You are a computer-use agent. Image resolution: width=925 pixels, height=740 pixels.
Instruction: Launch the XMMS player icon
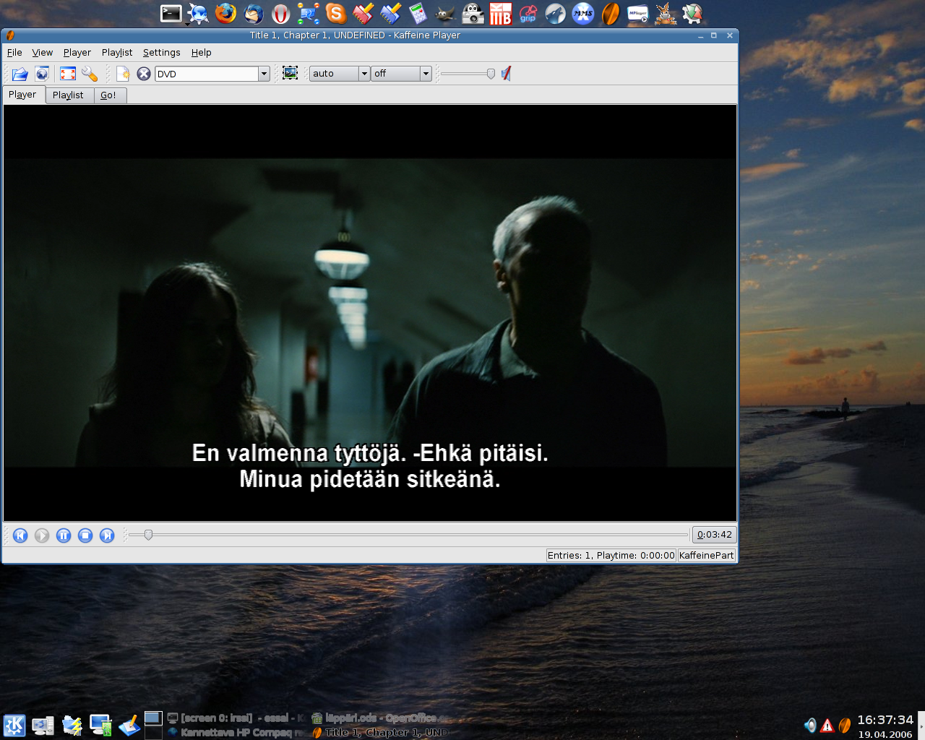[582, 13]
